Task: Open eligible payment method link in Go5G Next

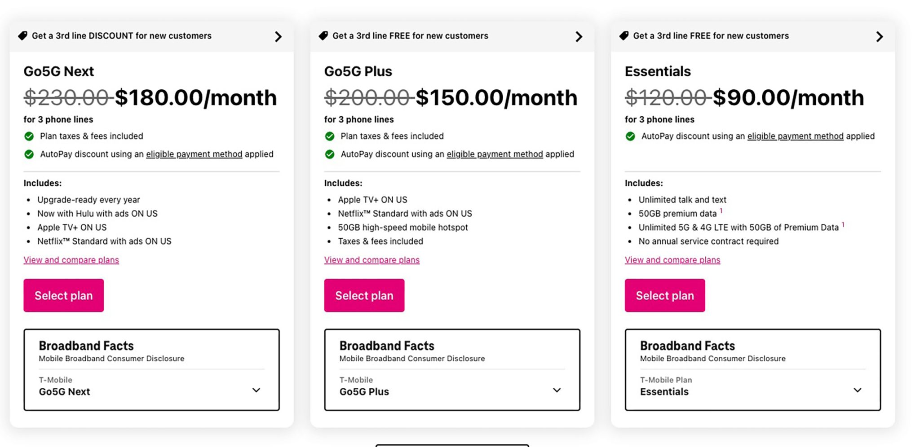Action: point(194,154)
